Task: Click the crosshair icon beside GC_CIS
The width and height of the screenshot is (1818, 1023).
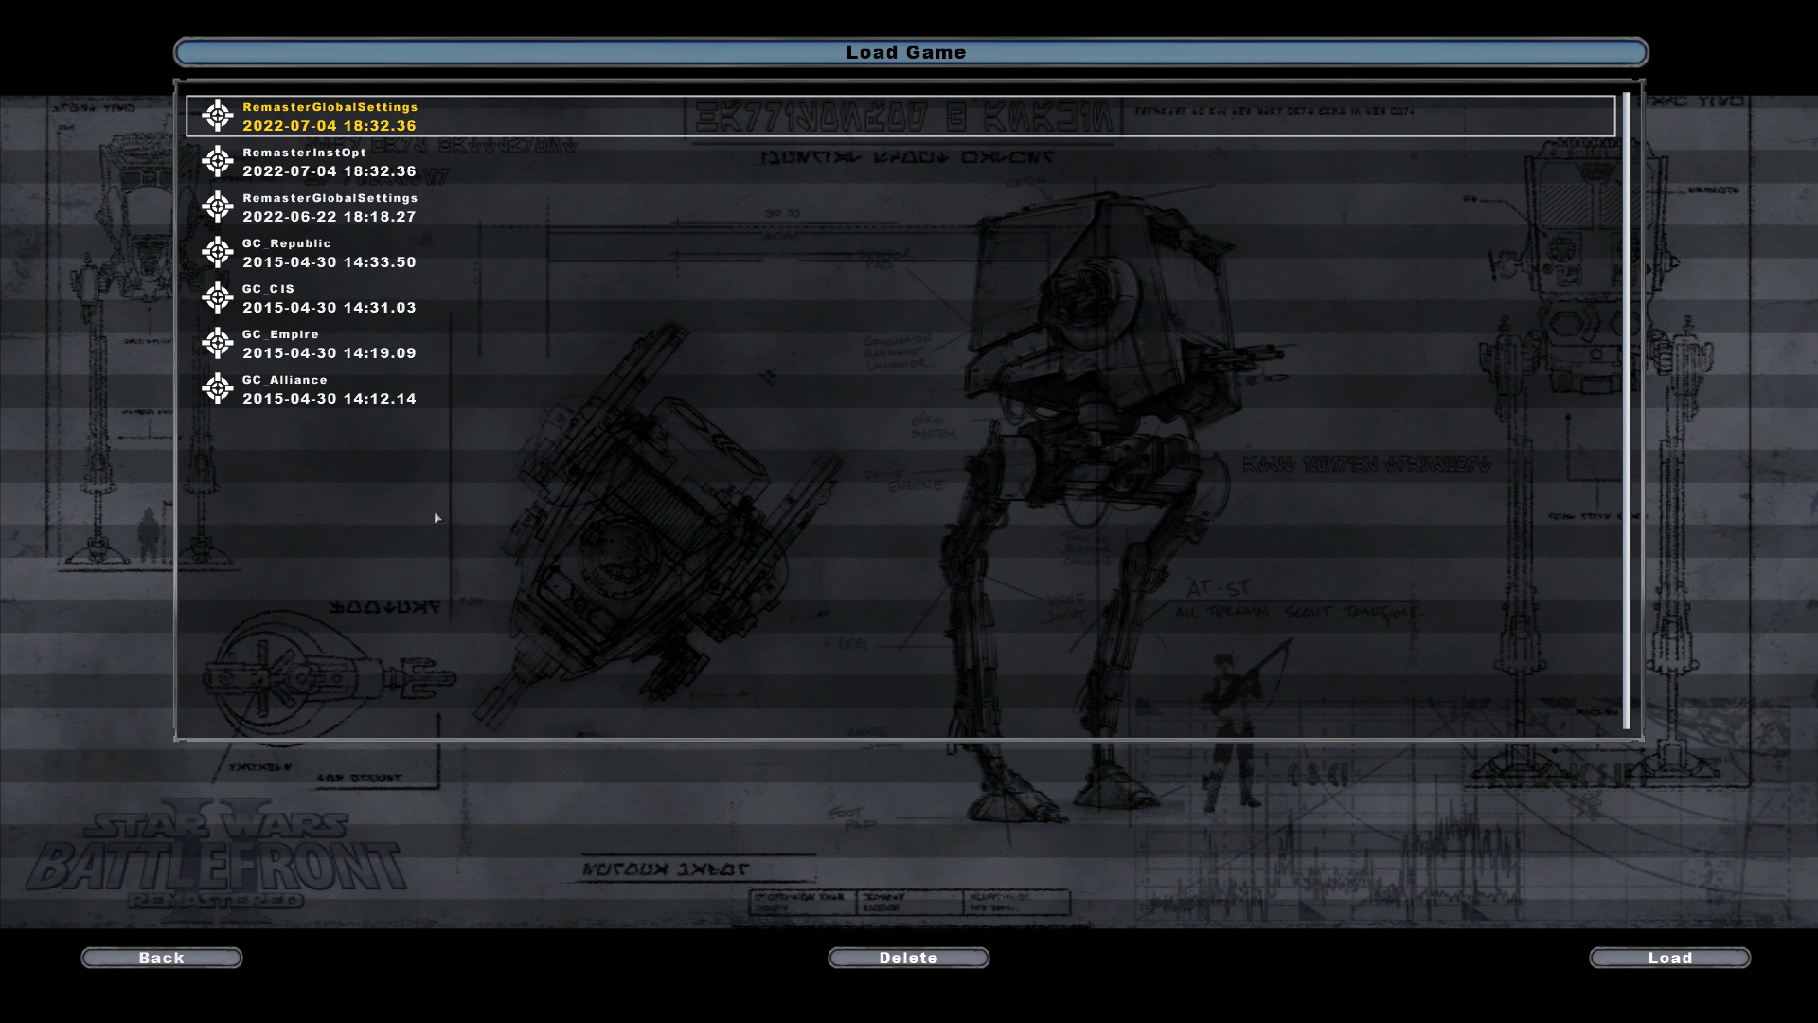Action: [x=218, y=297]
